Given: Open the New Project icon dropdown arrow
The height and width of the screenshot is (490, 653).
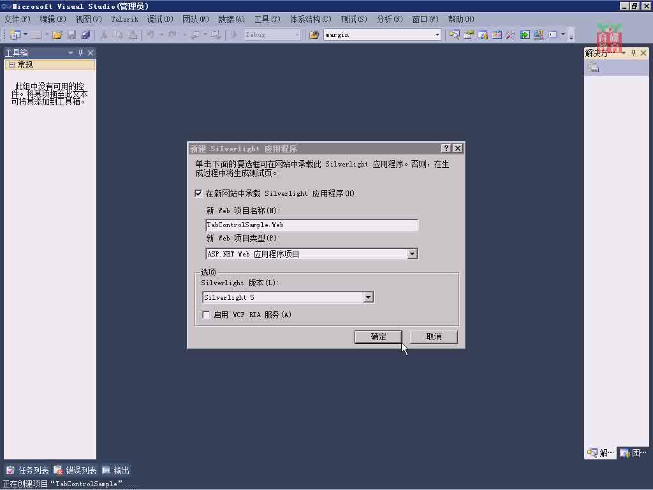Looking at the screenshot, I should click(26, 35).
